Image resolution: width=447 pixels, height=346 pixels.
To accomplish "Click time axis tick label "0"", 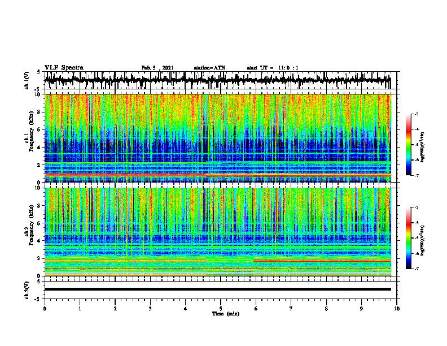I will (x=45, y=308).
